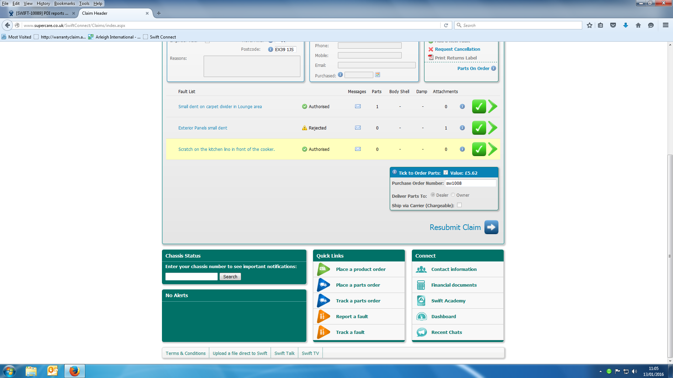Enable Ship via Carrier chargeable checkbox
Viewport: 673px width, 378px height.
point(459,205)
